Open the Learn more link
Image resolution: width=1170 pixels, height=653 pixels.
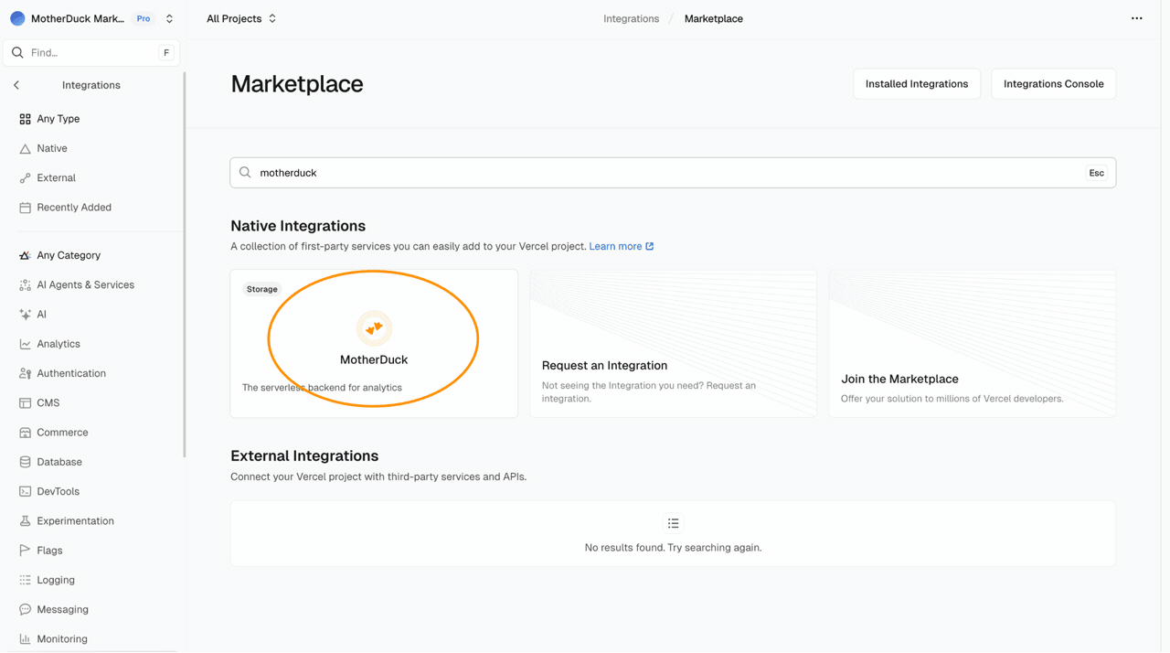point(617,245)
